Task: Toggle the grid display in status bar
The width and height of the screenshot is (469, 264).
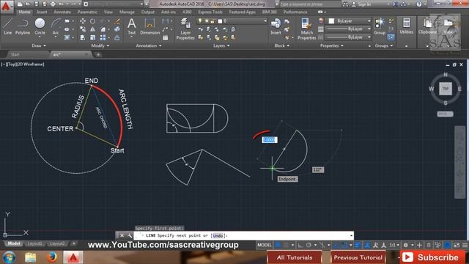Action: pos(278,245)
